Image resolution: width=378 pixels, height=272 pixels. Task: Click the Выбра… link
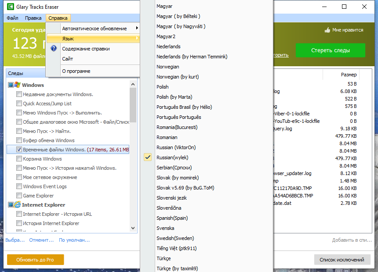15,240
